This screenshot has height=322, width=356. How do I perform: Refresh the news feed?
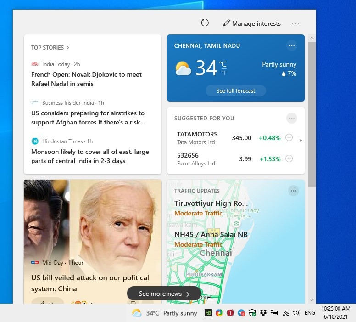[205, 23]
